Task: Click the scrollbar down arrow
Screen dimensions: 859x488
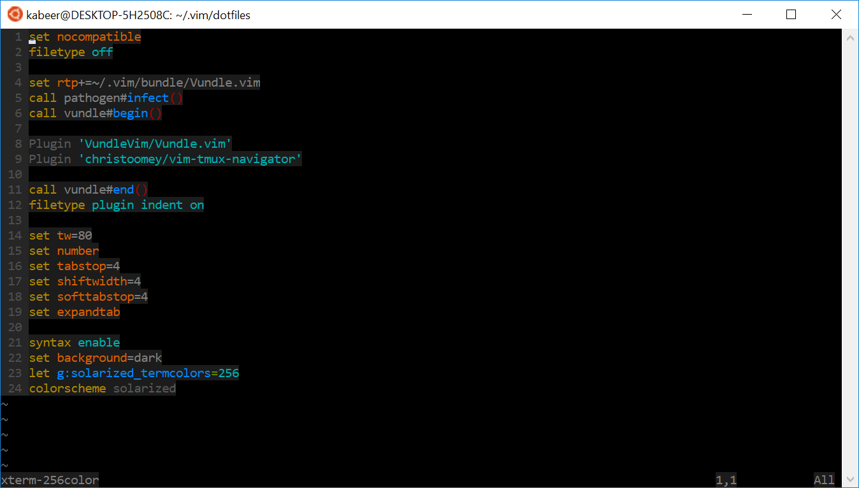Action: point(849,478)
